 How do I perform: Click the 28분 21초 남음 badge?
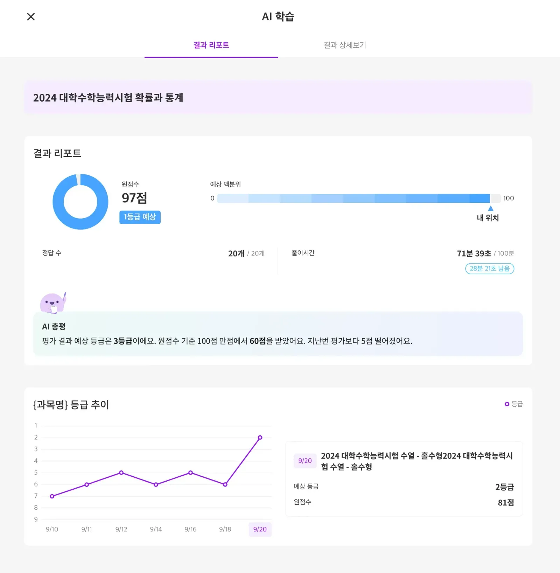(x=490, y=269)
